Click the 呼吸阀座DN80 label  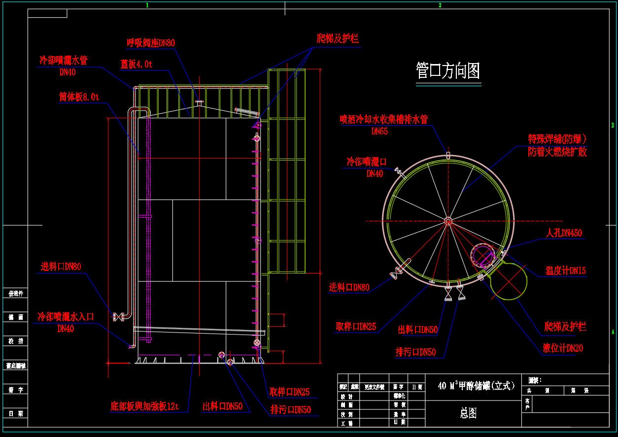pyautogui.click(x=151, y=43)
